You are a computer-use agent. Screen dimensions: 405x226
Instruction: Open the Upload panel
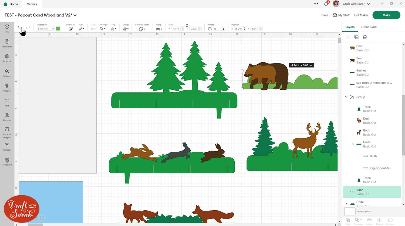(x=7, y=147)
